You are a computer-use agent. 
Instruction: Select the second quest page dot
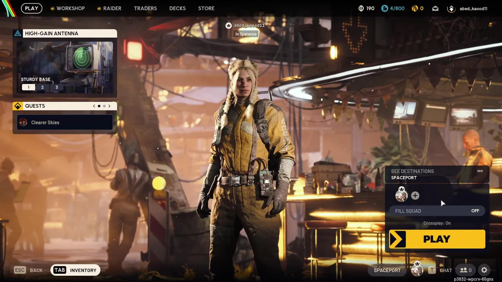point(104,106)
